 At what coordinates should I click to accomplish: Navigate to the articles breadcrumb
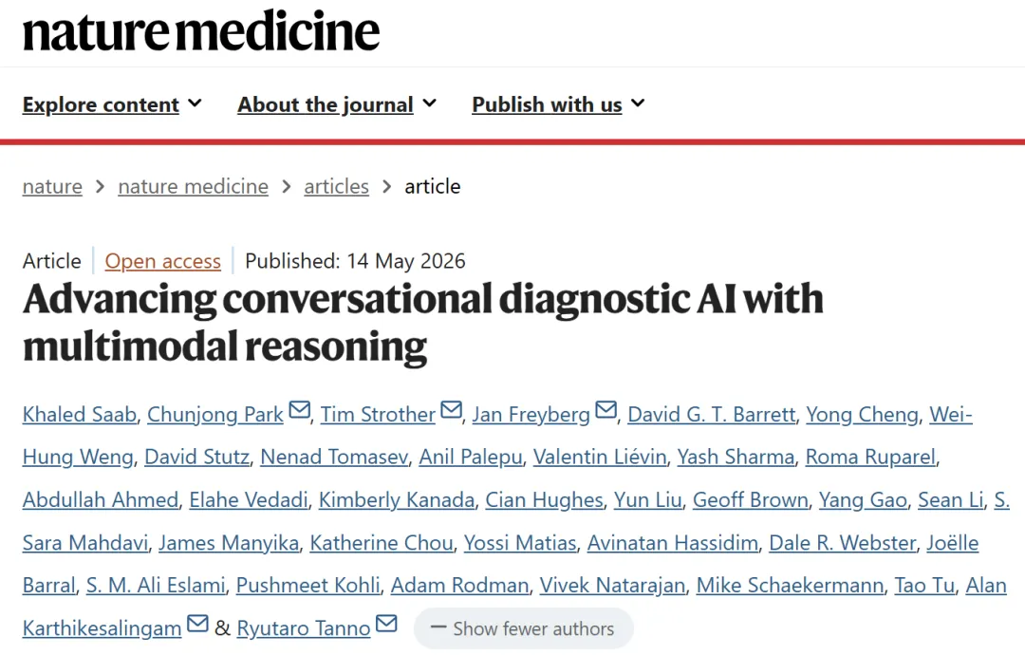pyautogui.click(x=336, y=187)
